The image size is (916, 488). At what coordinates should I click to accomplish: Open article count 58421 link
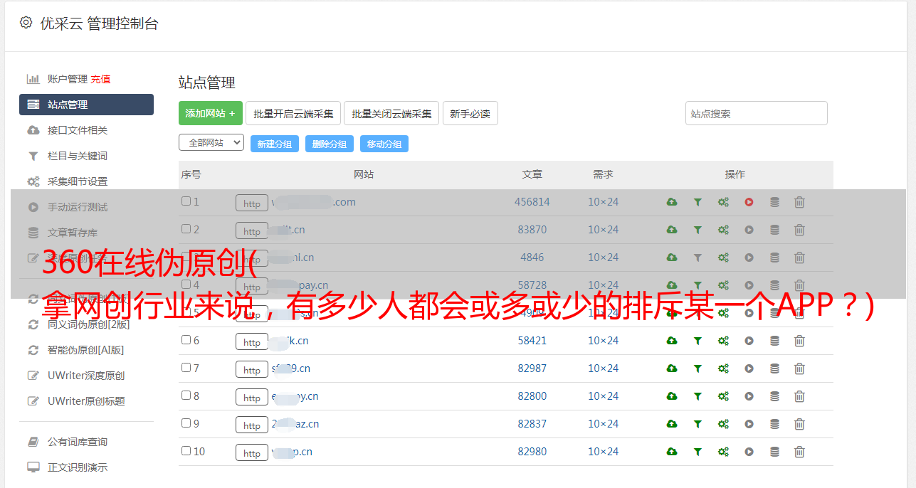532,341
